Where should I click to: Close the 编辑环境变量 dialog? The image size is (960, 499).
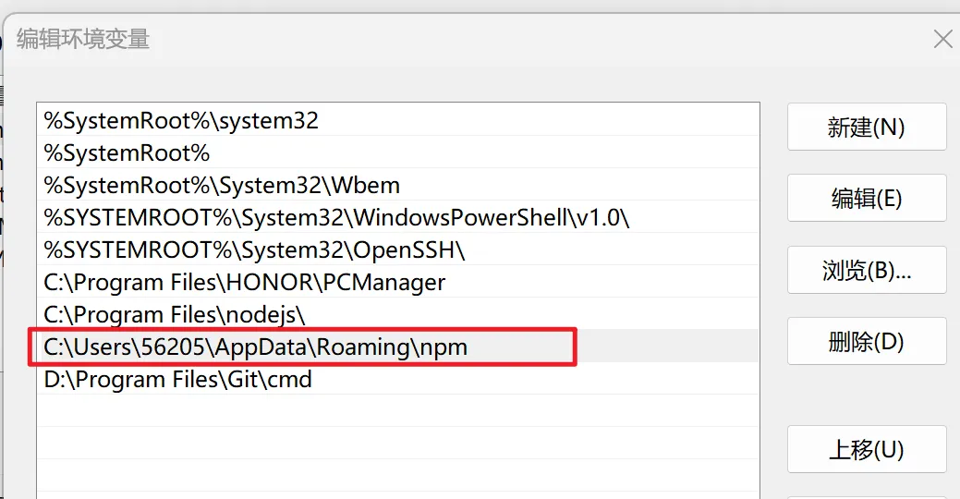(x=942, y=39)
